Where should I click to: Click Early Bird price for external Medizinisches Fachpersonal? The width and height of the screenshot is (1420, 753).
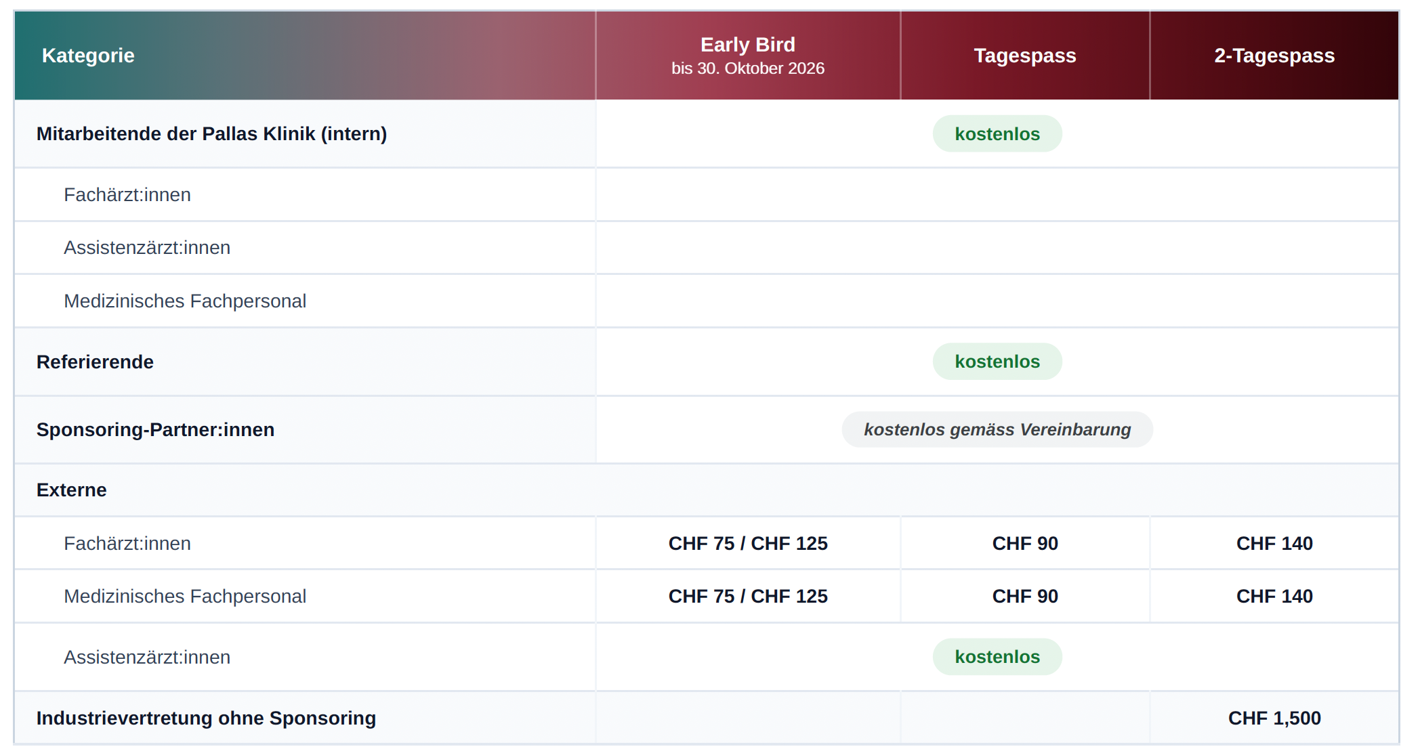748,597
